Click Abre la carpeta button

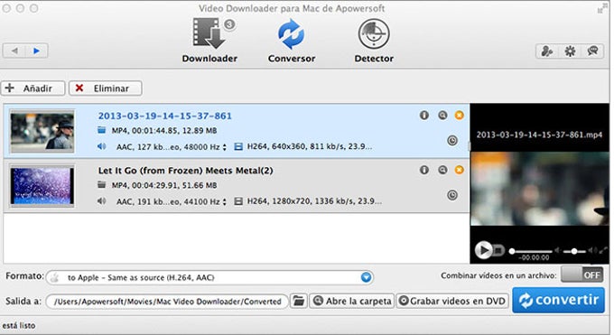[x=351, y=301]
